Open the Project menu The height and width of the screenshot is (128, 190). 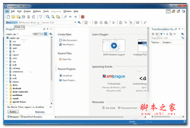point(27,11)
